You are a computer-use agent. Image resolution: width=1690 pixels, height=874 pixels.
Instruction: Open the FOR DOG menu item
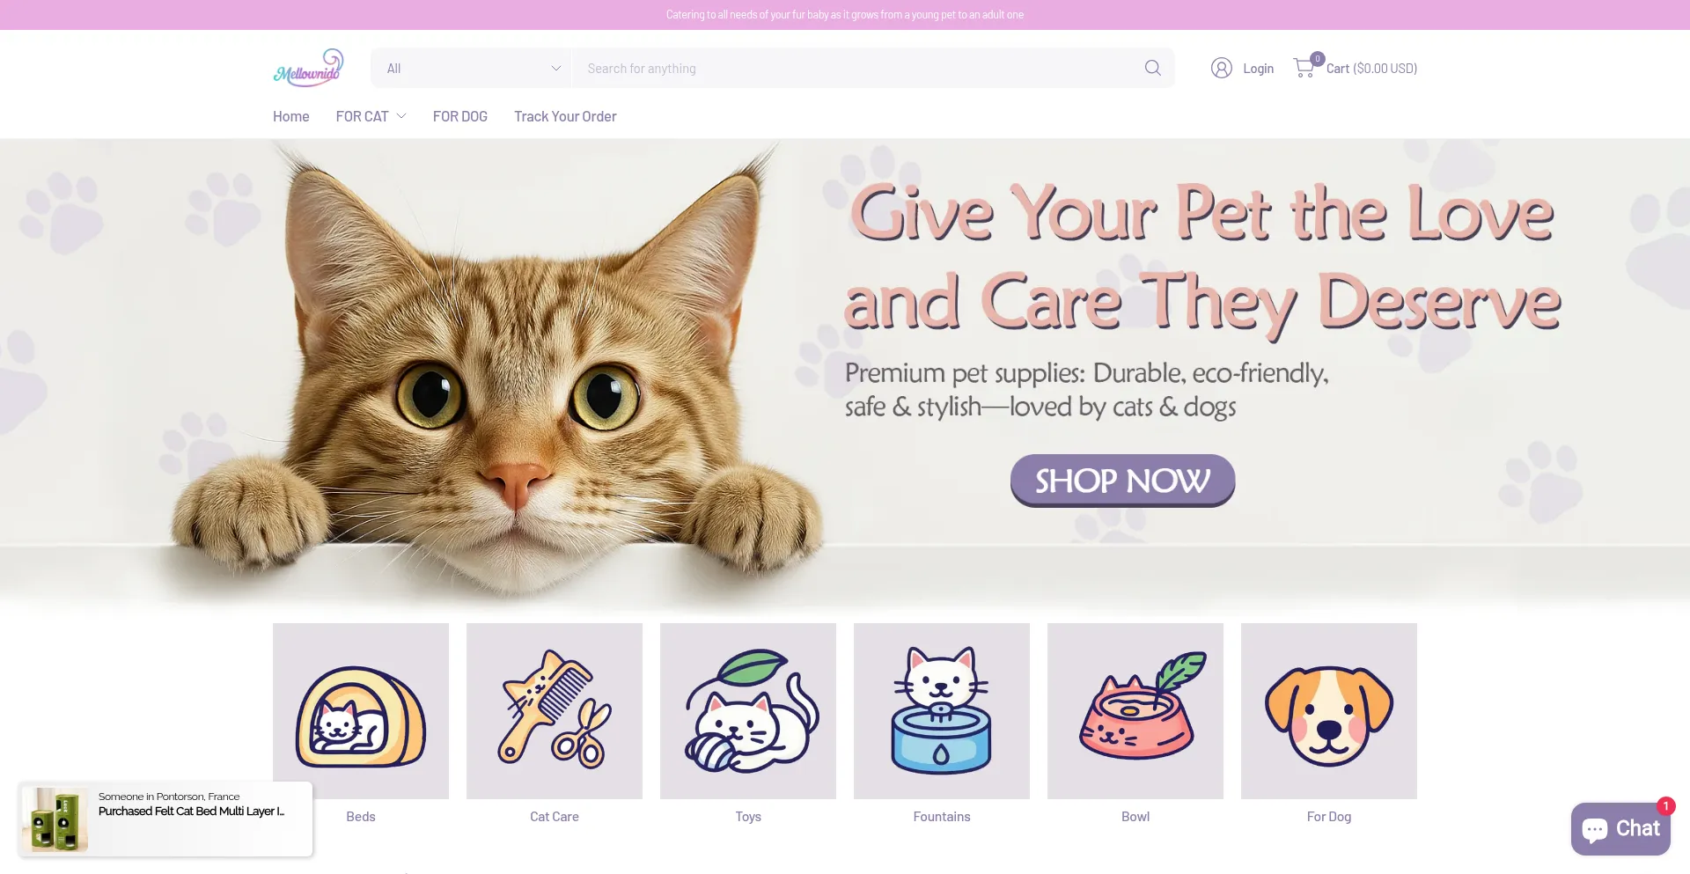(x=459, y=116)
